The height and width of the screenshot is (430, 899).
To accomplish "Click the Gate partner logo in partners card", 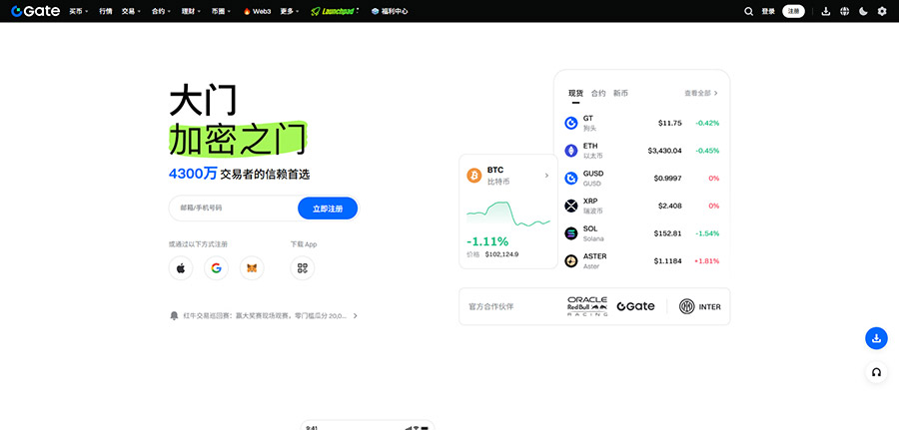I will pyautogui.click(x=635, y=306).
